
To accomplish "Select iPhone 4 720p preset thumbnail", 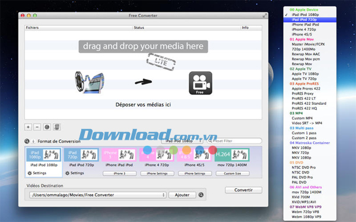I will point(157,155).
